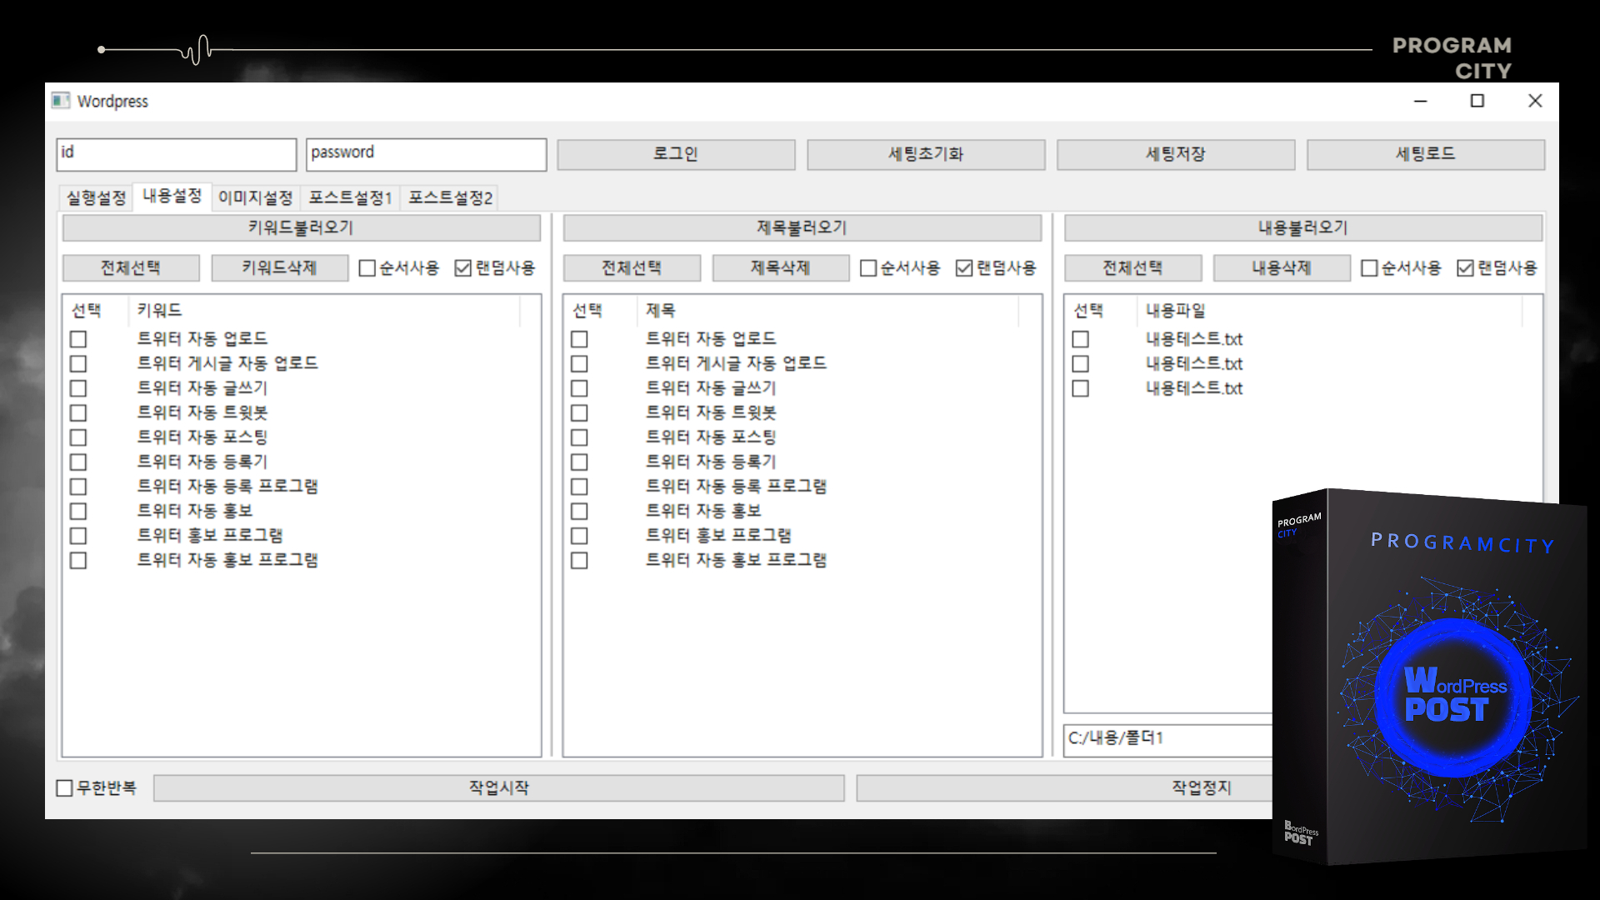Viewport: 1600px width, 900px height.
Task: Check keyword row 트위터 자동 홍보 프로그램
Action: (78, 561)
